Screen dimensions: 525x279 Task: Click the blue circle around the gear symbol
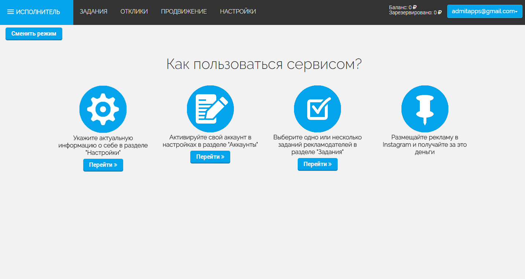point(88,95)
